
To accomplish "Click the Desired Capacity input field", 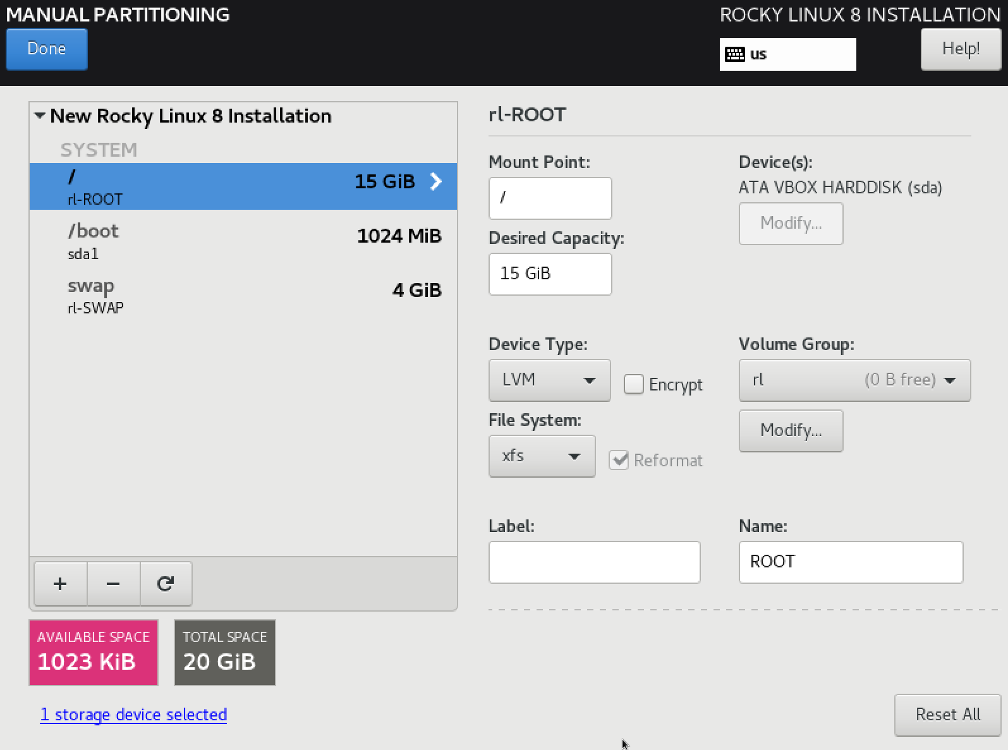I will click(x=550, y=274).
